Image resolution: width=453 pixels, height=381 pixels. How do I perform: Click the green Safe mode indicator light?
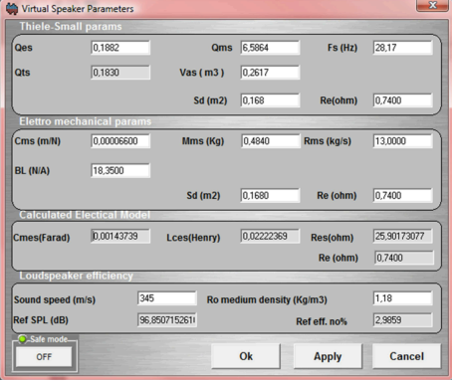tap(23, 339)
